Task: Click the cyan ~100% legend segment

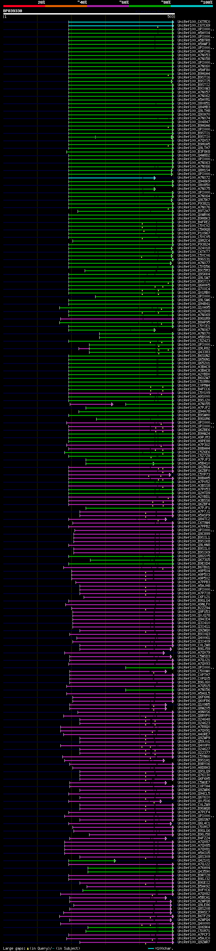Action: [192, 6]
